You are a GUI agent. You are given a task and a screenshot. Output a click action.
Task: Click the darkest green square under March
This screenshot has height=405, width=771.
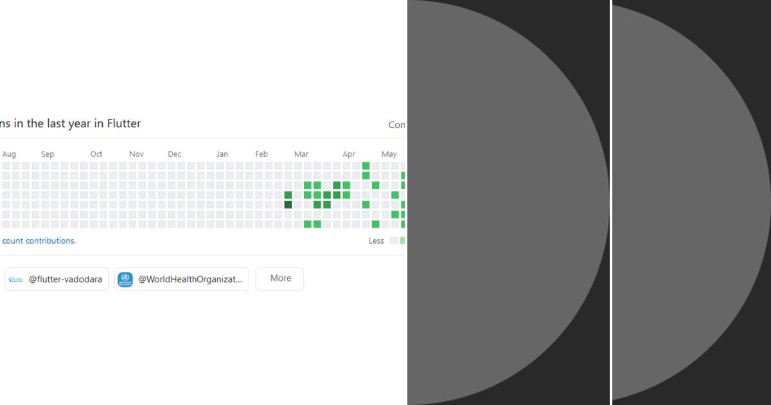click(288, 204)
